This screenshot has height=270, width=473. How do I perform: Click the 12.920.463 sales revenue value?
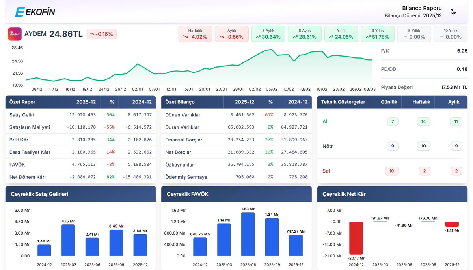click(82, 115)
